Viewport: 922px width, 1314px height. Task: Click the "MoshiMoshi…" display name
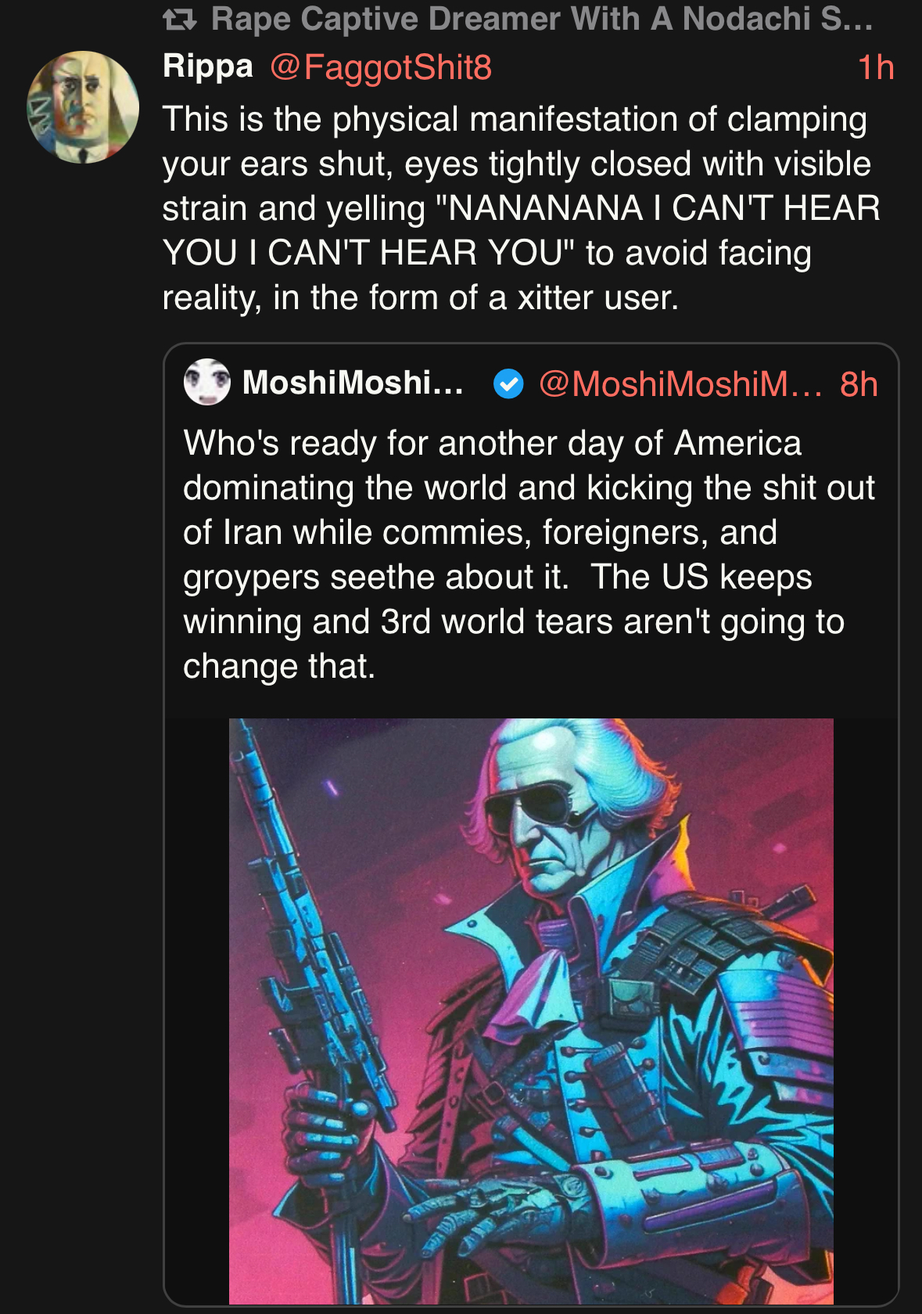click(353, 383)
